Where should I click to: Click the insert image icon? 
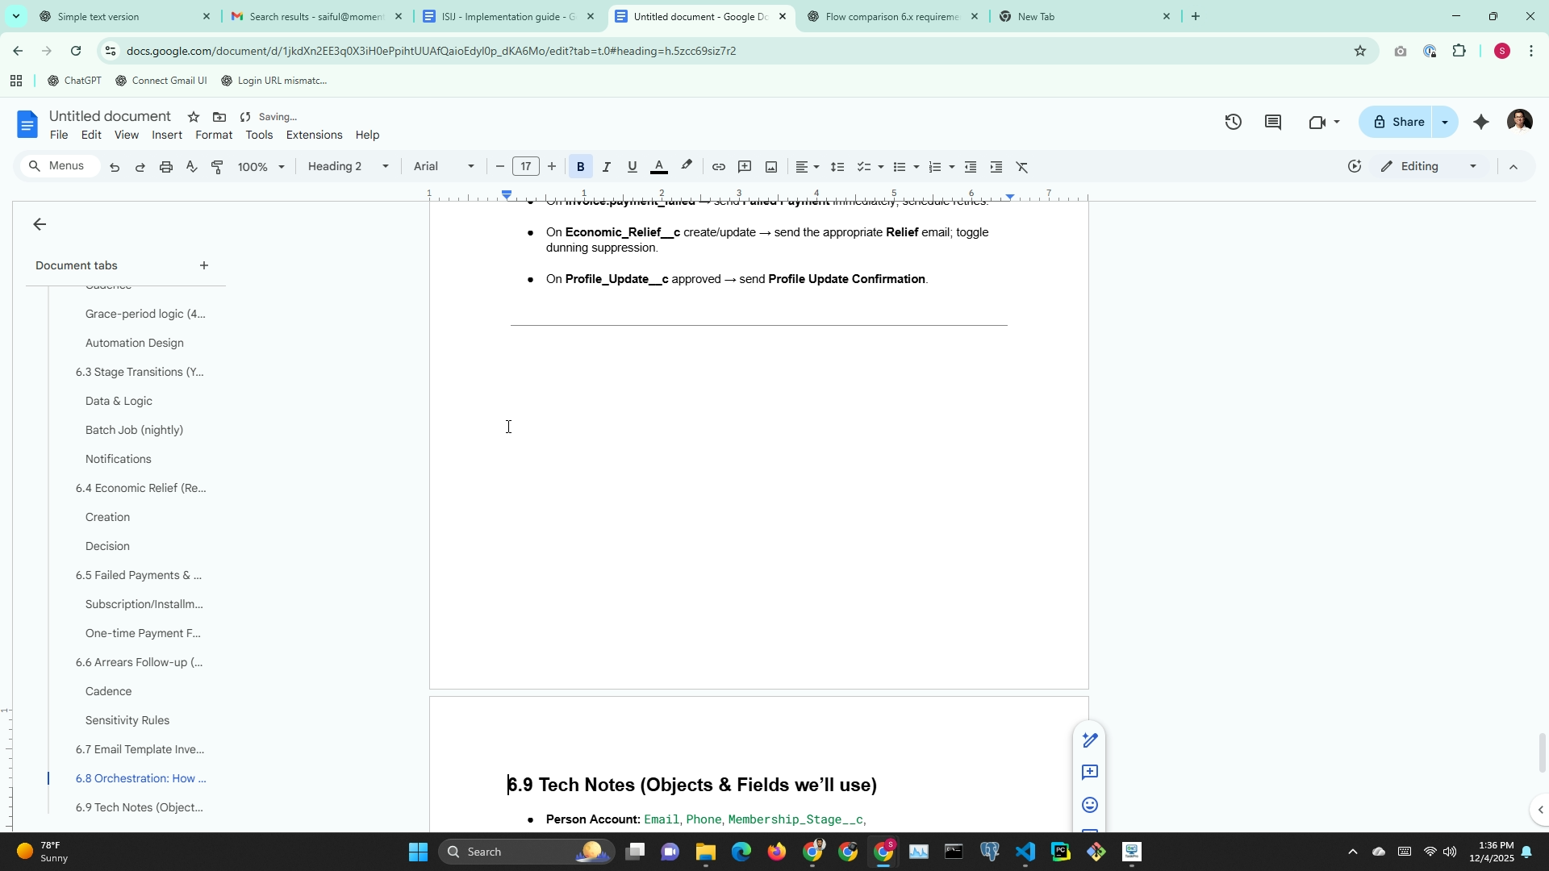(771, 167)
